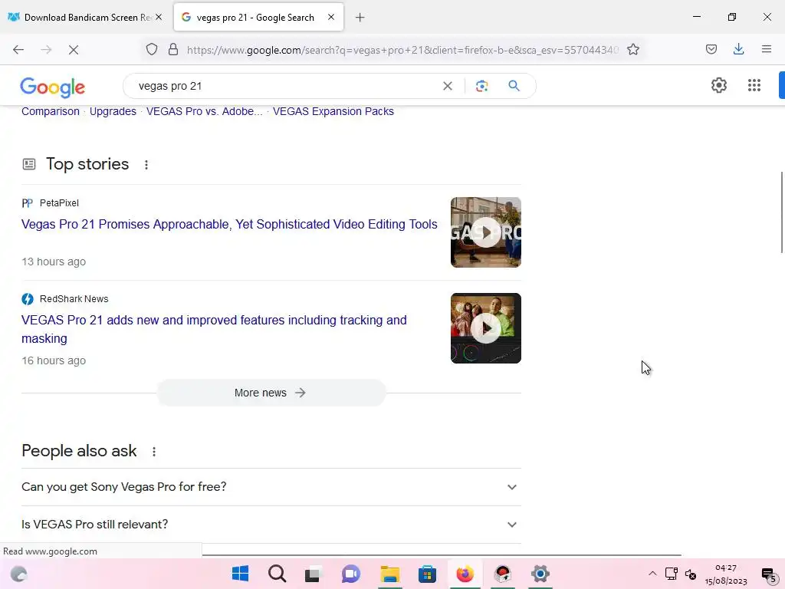Open the Windows Start button
Image resolution: width=785 pixels, height=589 pixels.
pos(240,574)
